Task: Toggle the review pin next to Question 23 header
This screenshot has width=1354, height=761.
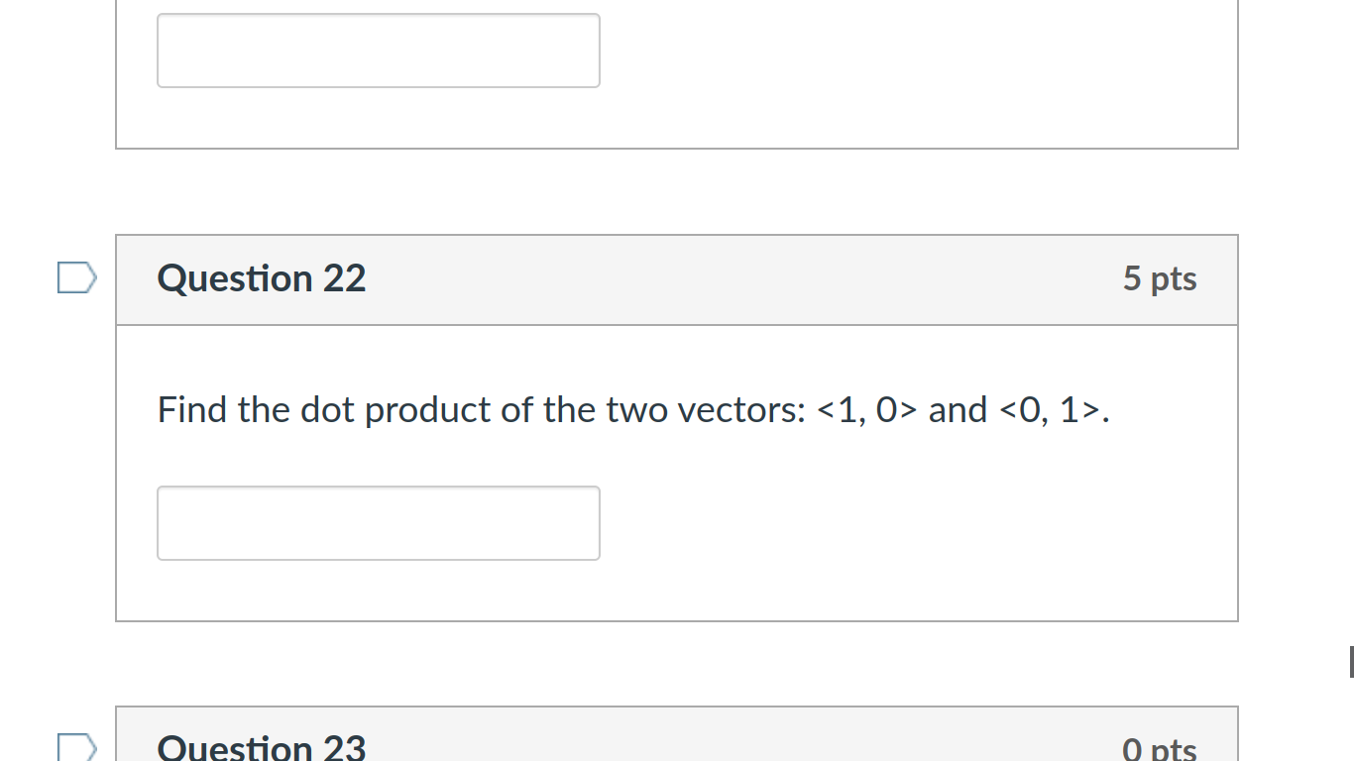Action: pos(78,750)
